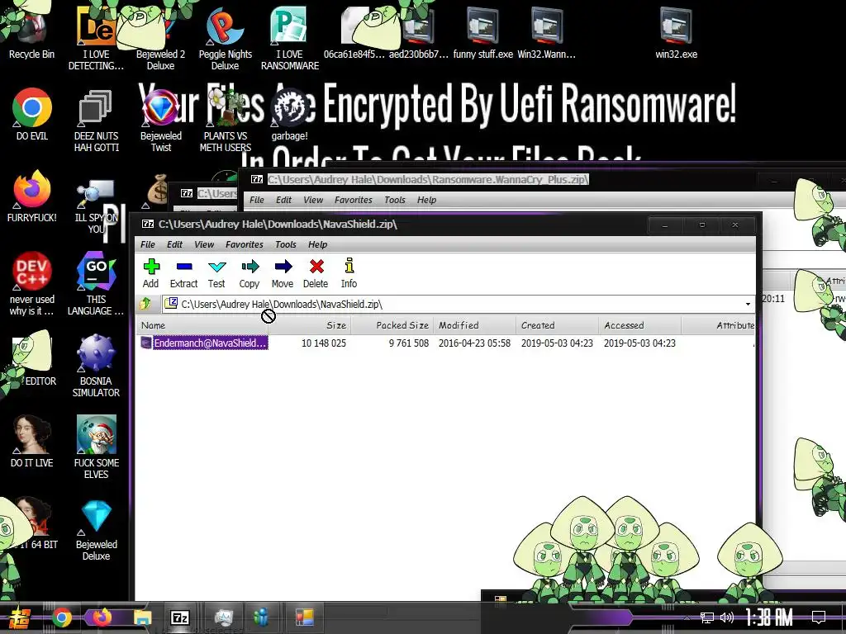Expand the address path dropdown arrow
The width and height of the screenshot is (846, 634).
(x=748, y=304)
